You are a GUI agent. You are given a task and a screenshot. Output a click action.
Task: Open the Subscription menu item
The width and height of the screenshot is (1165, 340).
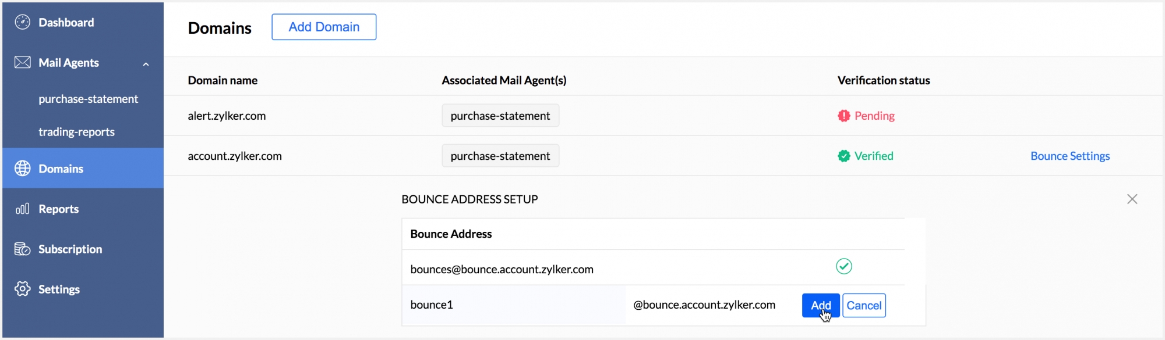70,249
